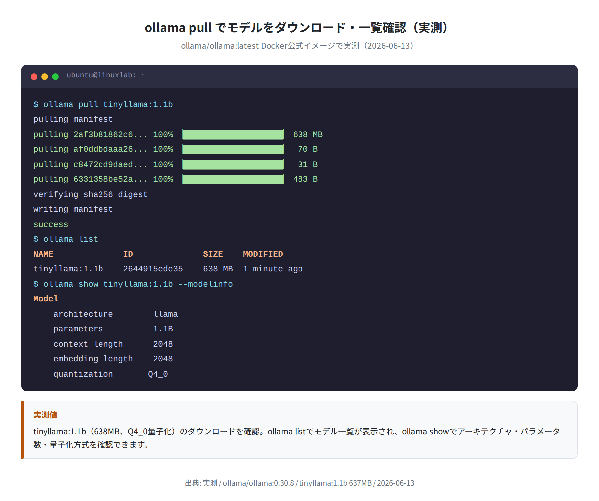Click the 'llama' architecture value
The image size is (599, 501).
pyautogui.click(x=166, y=314)
